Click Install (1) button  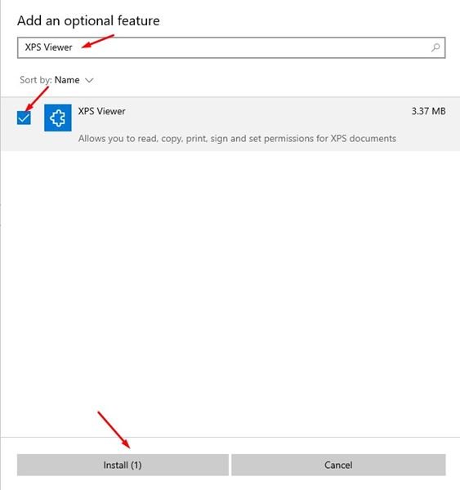pos(123,465)
